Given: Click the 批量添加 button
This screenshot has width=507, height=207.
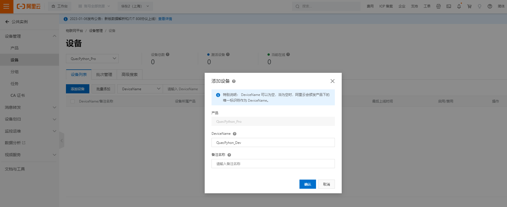Looking at the screenshot, I should coord(103,89).
